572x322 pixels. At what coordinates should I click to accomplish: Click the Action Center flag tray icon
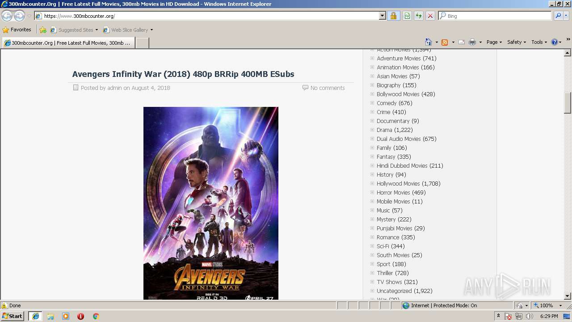coord(508,316)
